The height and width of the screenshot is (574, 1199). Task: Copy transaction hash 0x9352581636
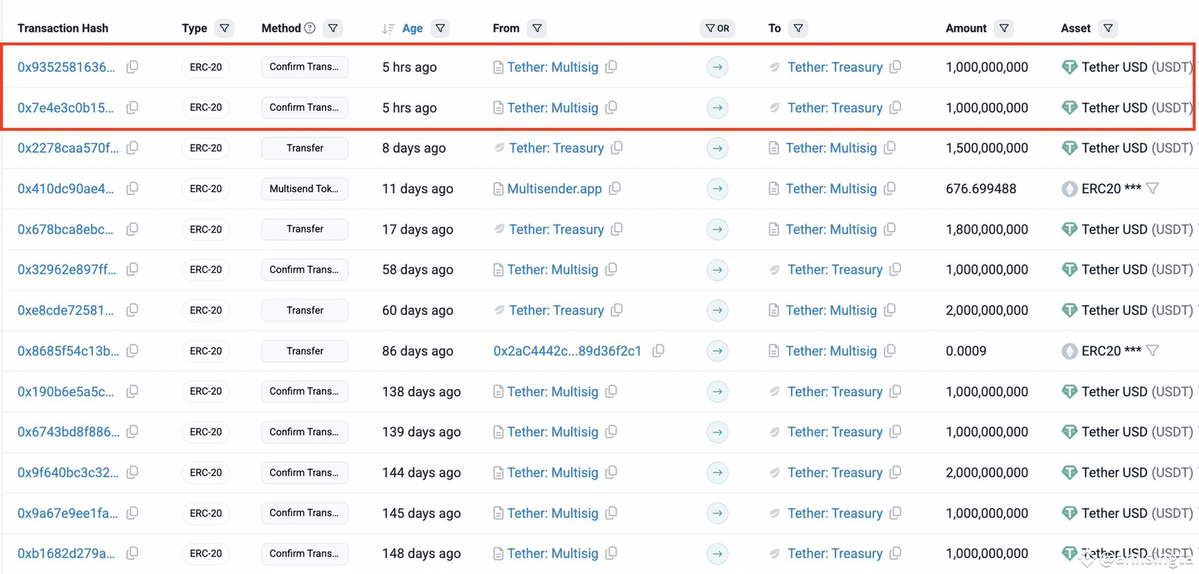pos(132,67)
